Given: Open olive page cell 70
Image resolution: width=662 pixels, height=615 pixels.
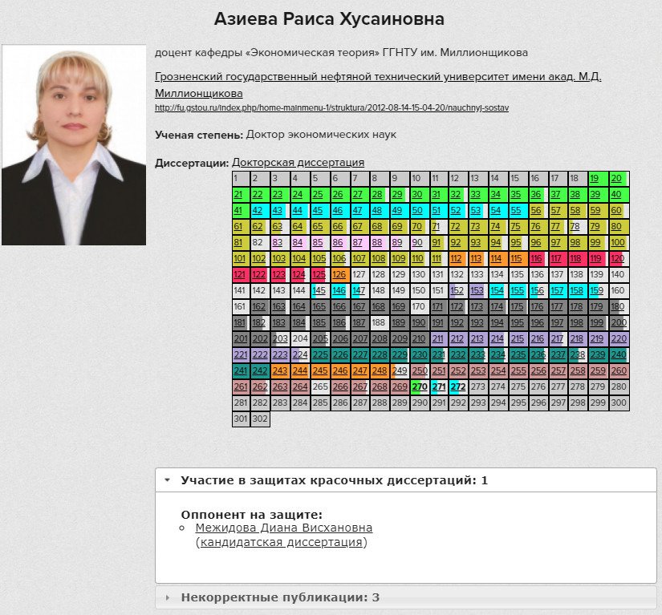Looking at the screenshot, I should click(x=420, y=226).
